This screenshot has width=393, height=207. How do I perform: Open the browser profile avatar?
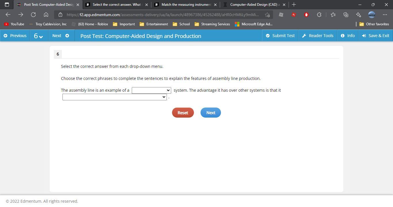372,15
